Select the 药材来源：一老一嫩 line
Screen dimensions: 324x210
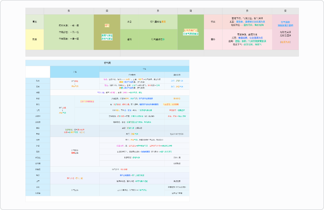(69, 26)
